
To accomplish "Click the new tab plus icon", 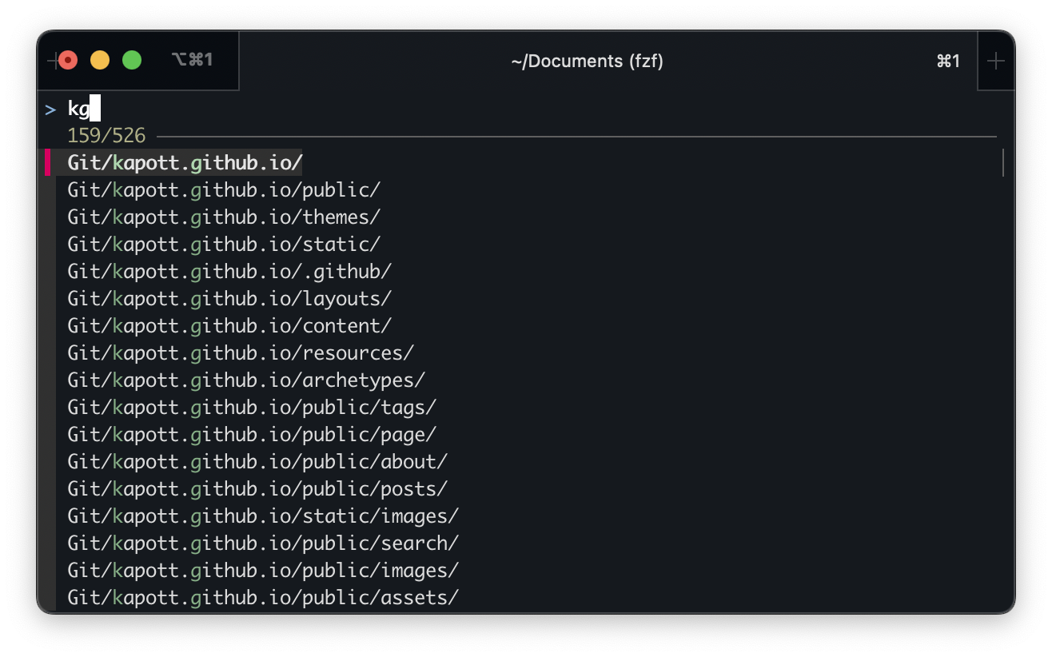I will [x=995, y=61].
